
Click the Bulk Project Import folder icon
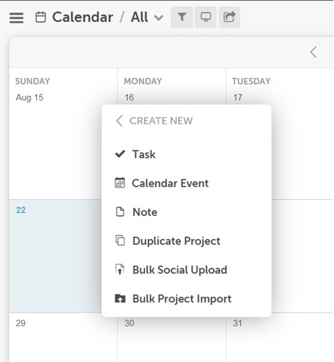point(120,298)
